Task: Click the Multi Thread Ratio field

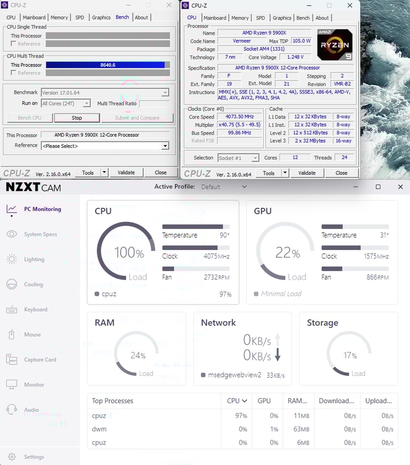Action: pos(154,103)
